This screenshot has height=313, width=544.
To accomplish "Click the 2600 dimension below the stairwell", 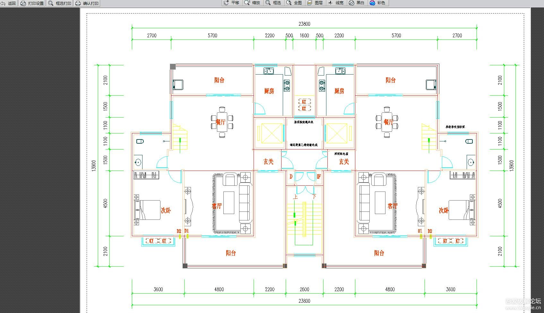I will 304,289.
